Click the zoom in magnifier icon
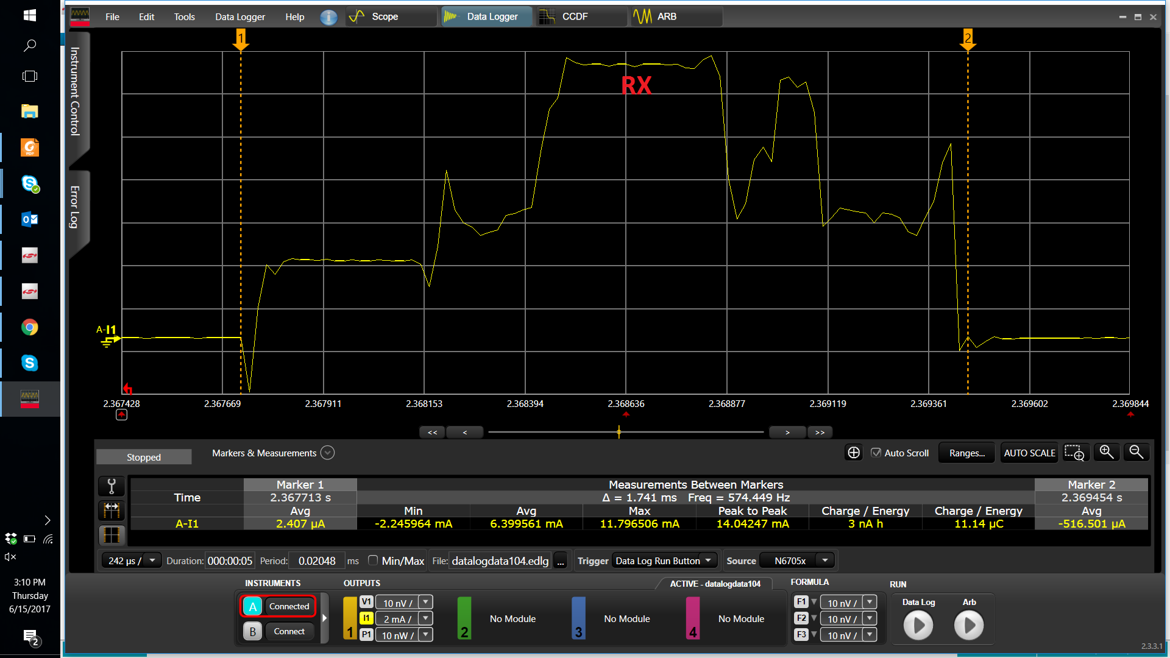Viewport: 1170px width, 658px height. [1106, 452]
